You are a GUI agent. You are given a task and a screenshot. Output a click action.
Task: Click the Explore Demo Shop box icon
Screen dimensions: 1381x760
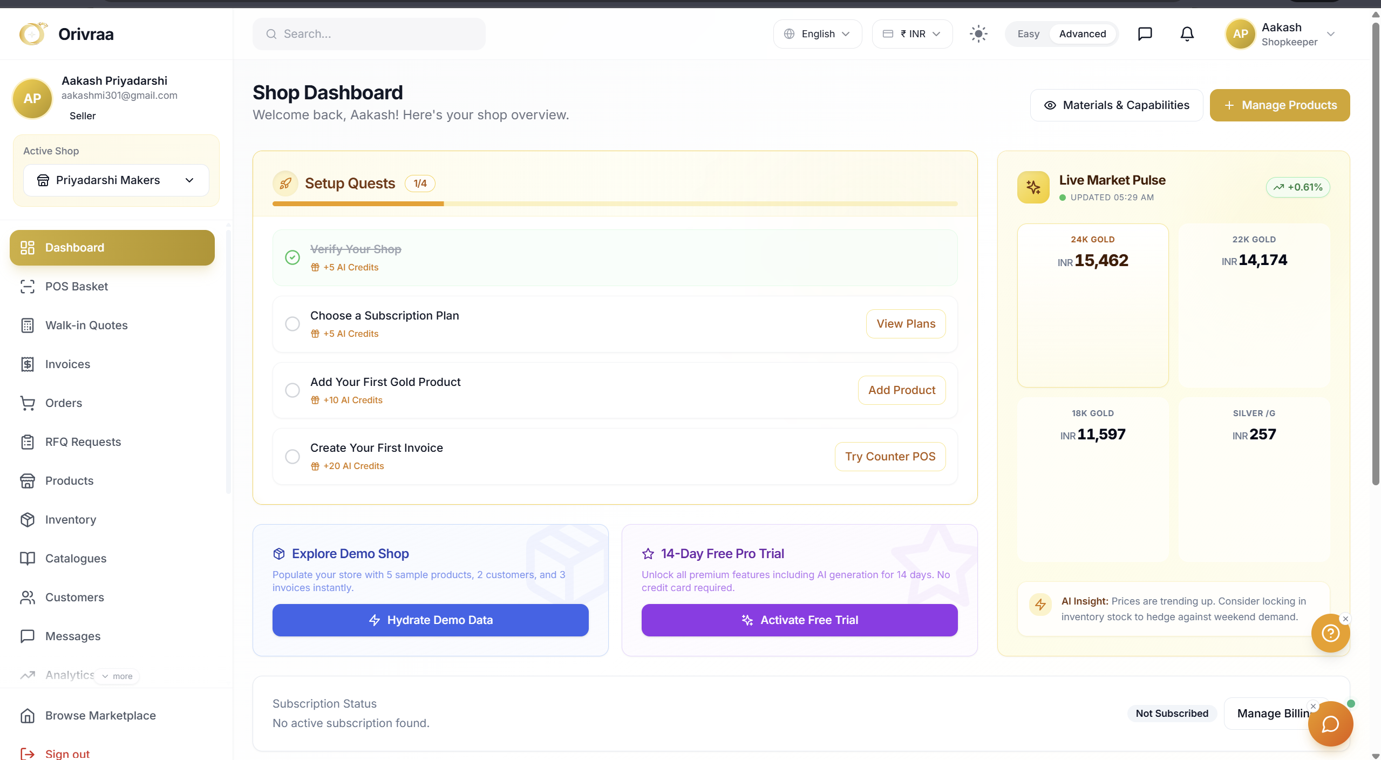[279, 554]
